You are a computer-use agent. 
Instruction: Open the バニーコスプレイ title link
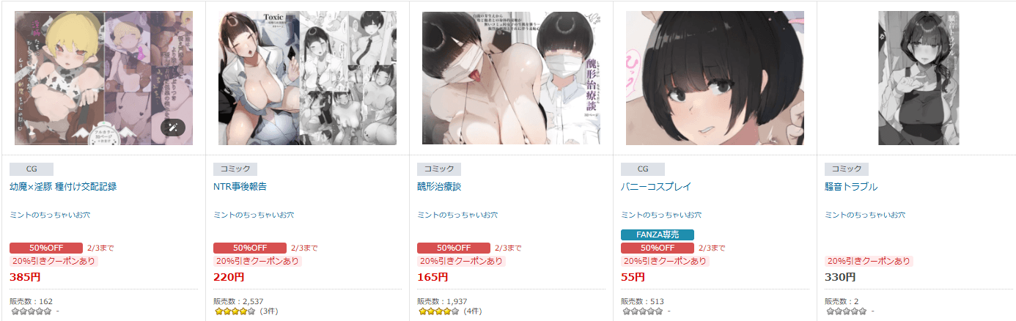click(x=656, y=187)
